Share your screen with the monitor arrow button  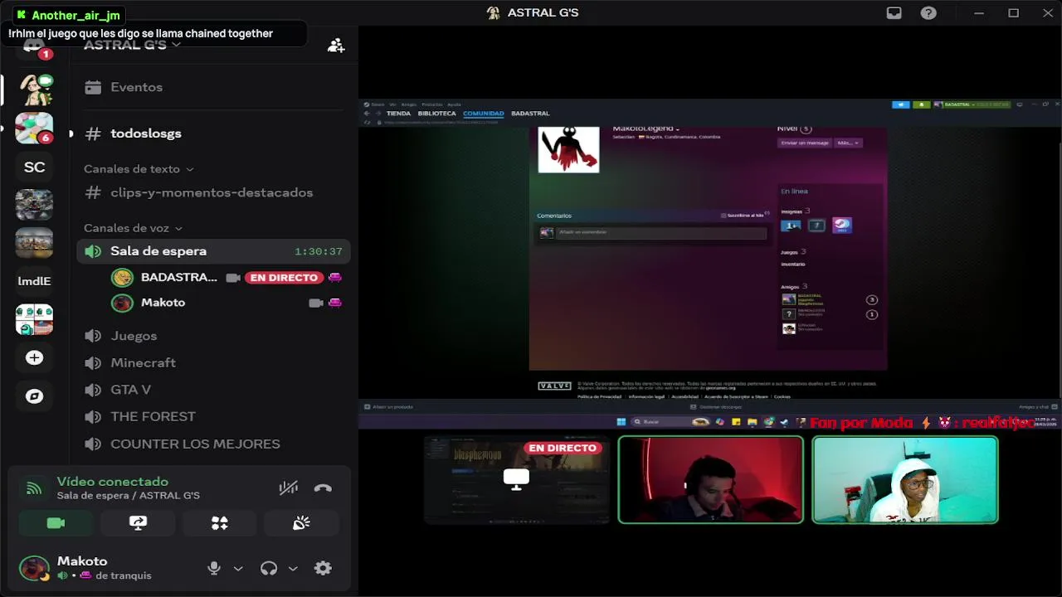point(138,523)
